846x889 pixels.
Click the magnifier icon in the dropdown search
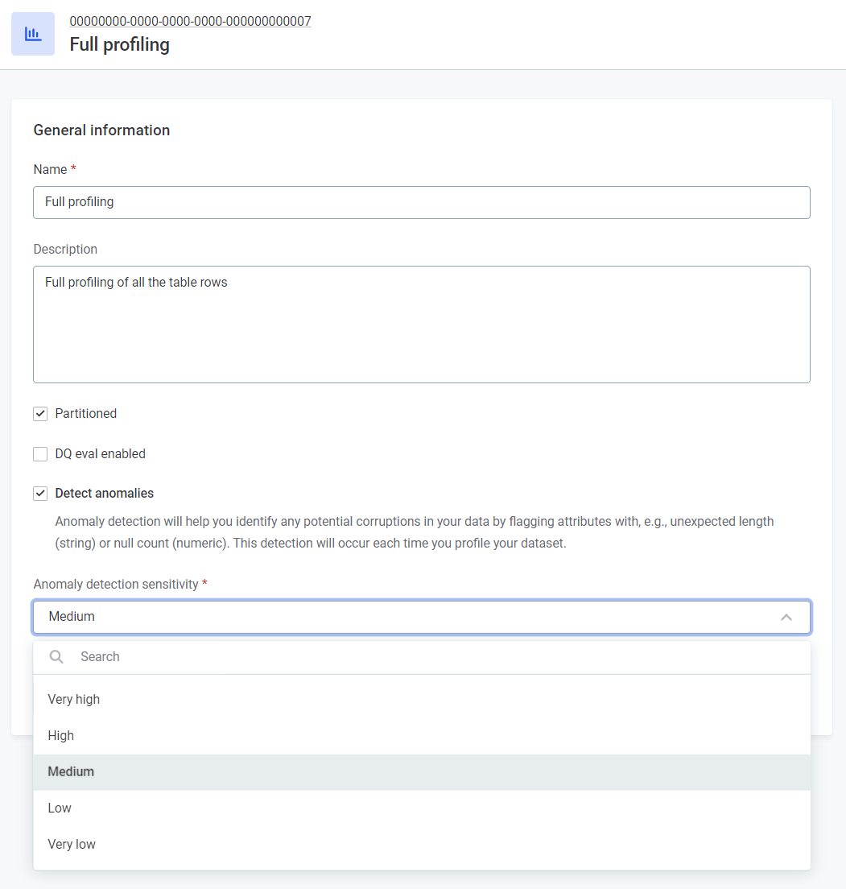point(56,657)
